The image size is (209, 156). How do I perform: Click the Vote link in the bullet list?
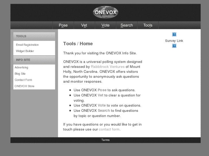tap(102, 105)
